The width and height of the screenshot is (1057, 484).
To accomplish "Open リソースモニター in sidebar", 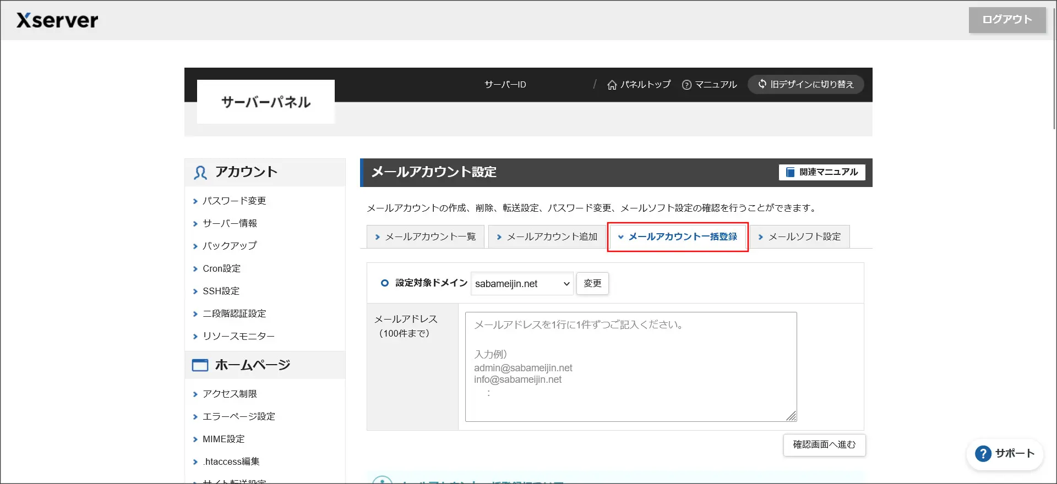I will pyautogui.click(x=238, y=336).
